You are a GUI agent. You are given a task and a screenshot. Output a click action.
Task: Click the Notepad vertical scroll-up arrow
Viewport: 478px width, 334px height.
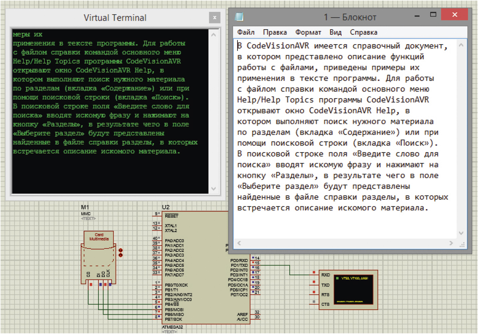pos(461,45)
